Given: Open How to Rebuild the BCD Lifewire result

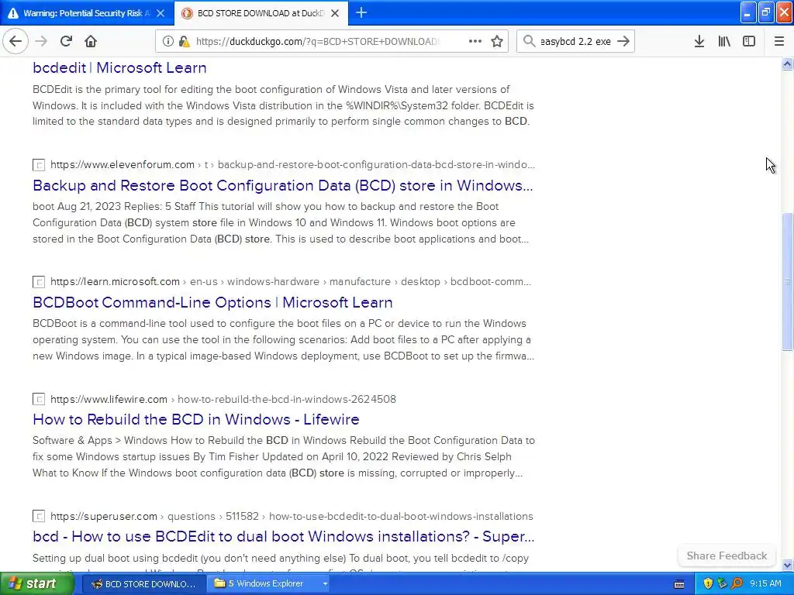Looking at the screenshot, I should 196,419.
